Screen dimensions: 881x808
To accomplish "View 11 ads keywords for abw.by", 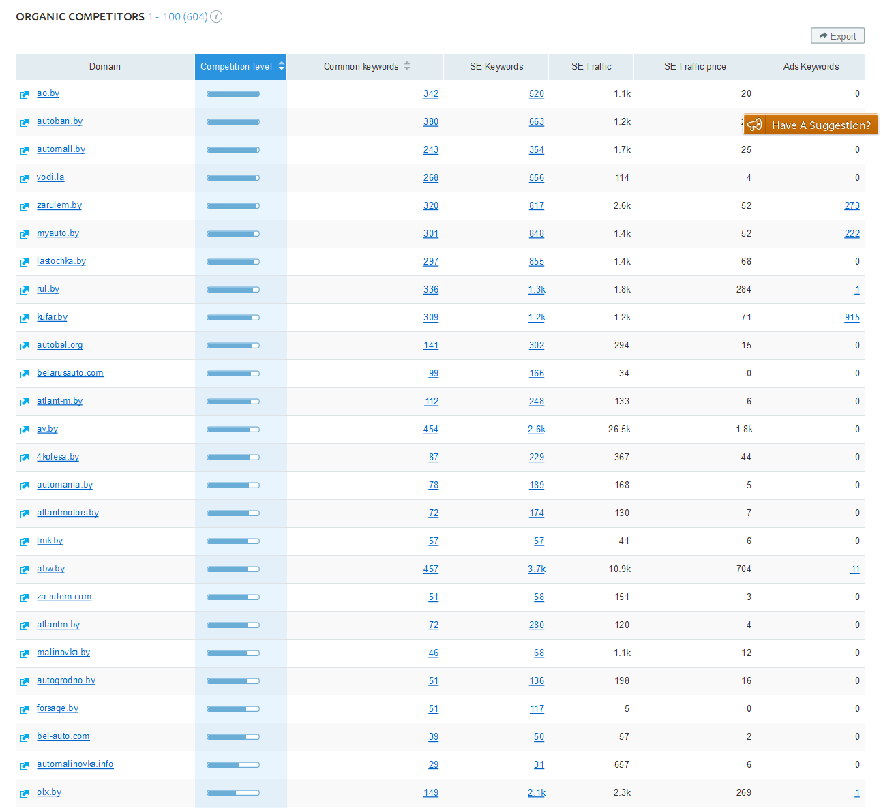I will [855, 569].
